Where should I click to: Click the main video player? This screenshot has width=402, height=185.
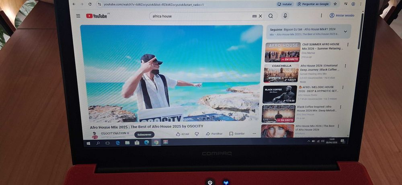pos(172,73)
